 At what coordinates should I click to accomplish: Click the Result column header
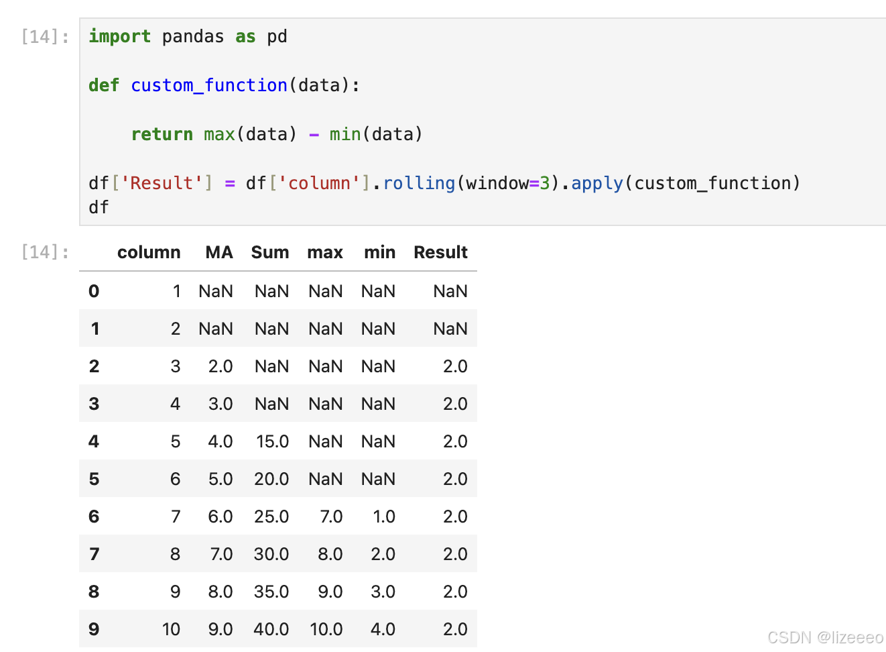[440, 253]
